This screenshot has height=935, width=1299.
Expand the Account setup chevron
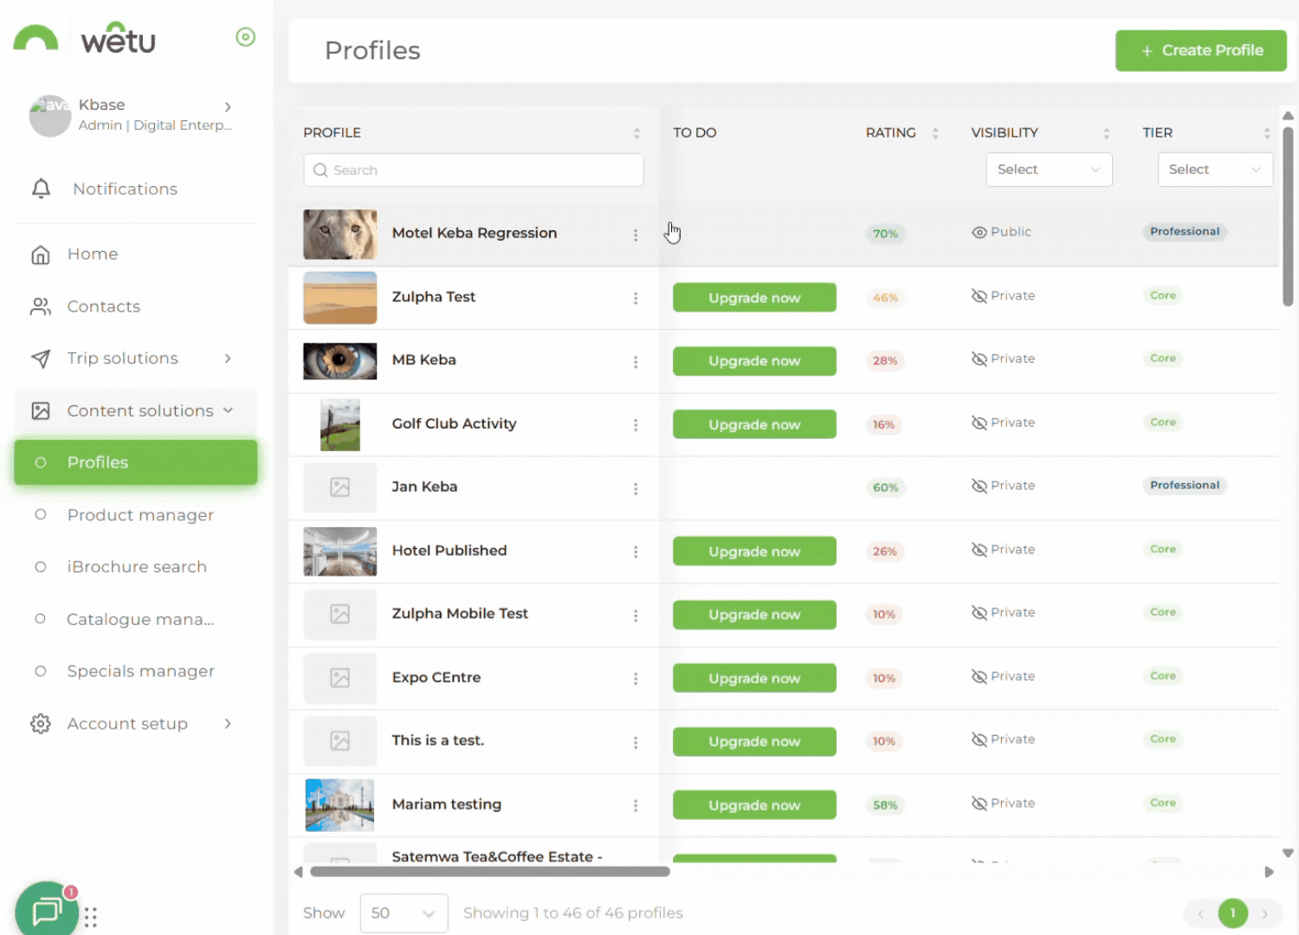[x=228, y=724]
